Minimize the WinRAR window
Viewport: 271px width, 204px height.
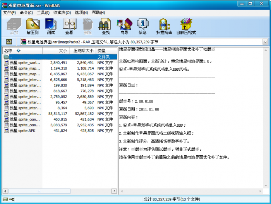point(242,3)
